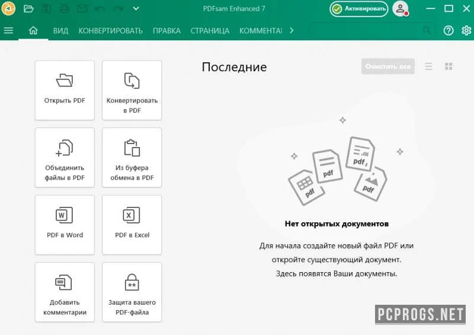Open the КОММЕНТАРИИ tab
Screen dimensions: 474x335
pos(261,31)
